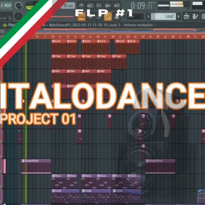Click the tempo field showing 140.000
205x205 pixels.
coord(68,5)
